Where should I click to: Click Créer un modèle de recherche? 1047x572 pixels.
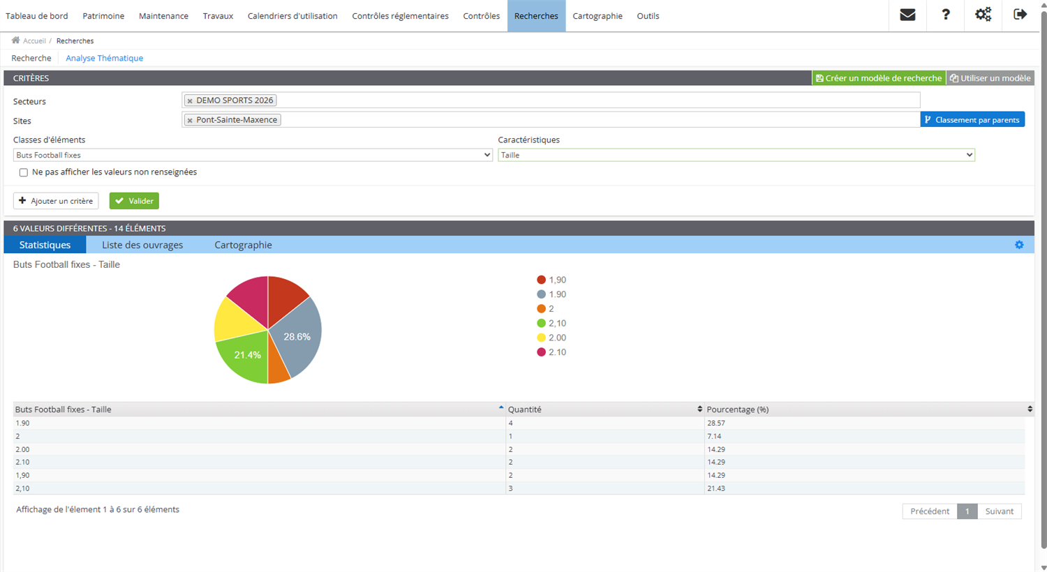[879, 78]
